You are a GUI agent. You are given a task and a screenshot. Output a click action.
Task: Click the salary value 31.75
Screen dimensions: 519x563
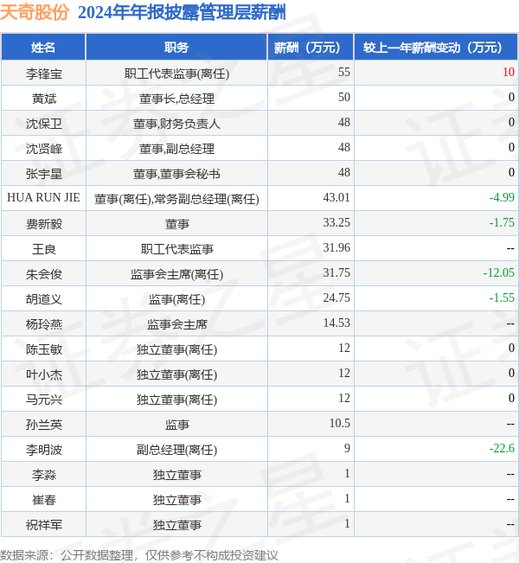coord(336,273)
